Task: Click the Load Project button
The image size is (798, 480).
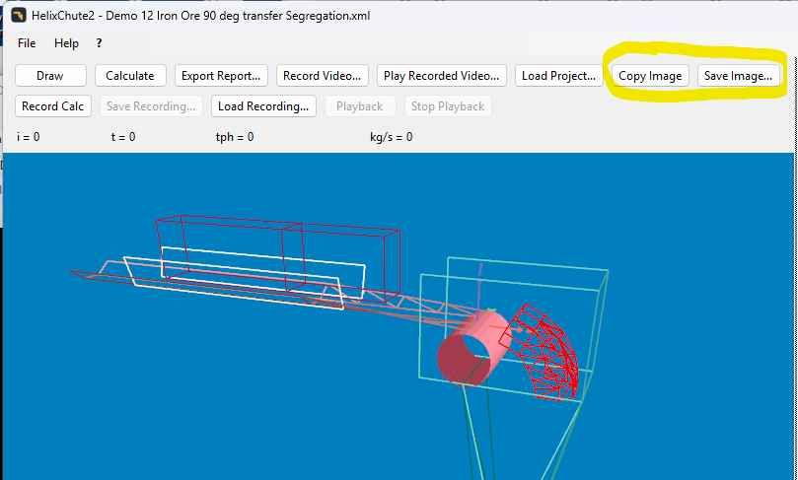Action: (559, 76)
